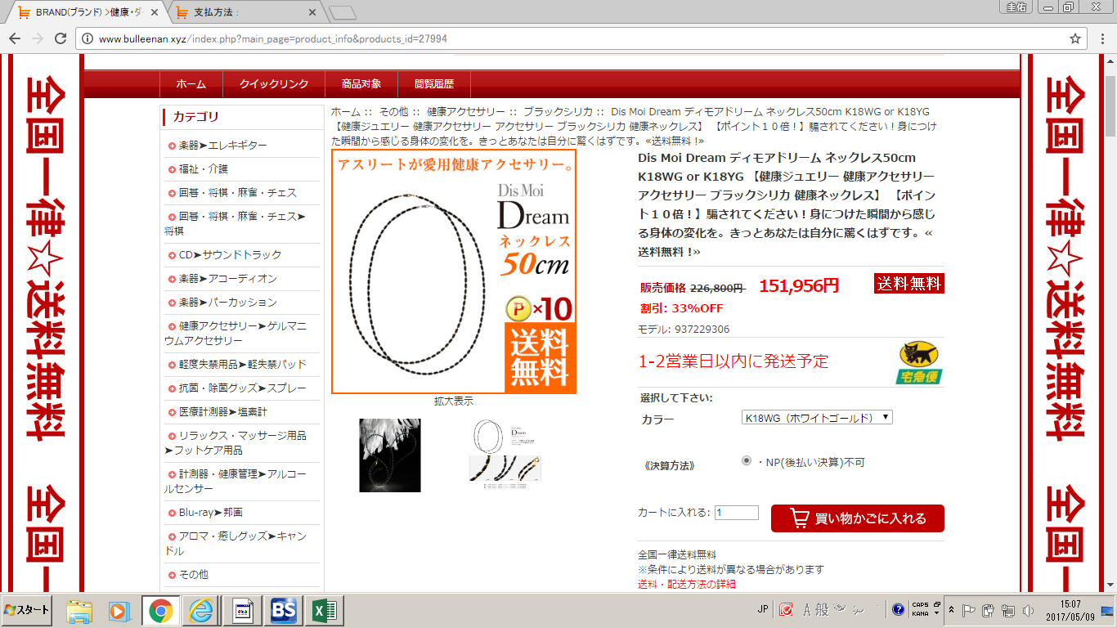
Task: Click the red 送料無料 badge next to the price
Action: coord(908,284)
